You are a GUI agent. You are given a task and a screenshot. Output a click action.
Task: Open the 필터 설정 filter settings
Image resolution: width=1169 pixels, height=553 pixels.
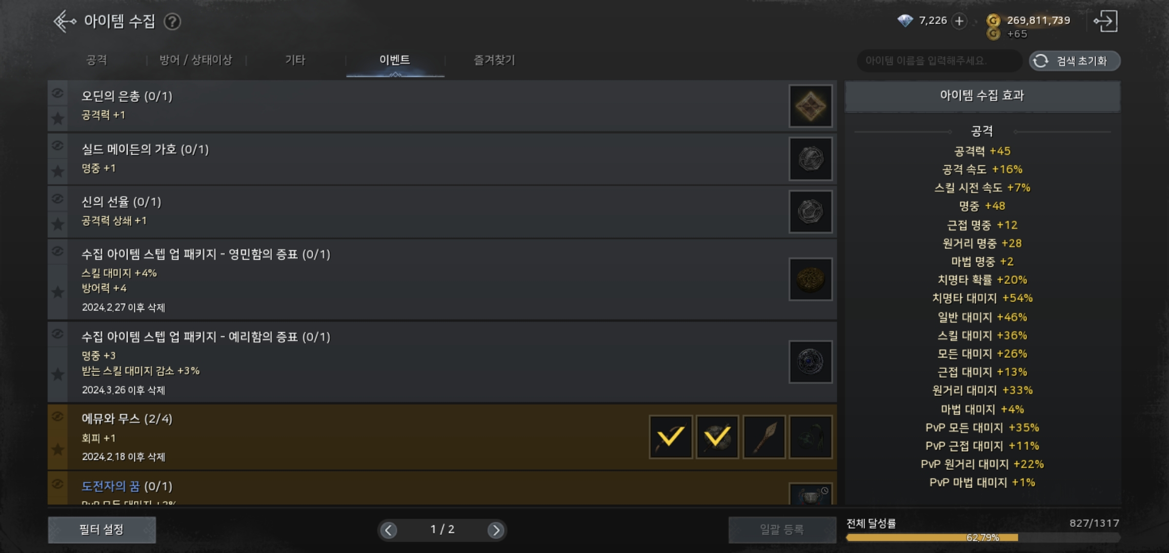[102, 529]
